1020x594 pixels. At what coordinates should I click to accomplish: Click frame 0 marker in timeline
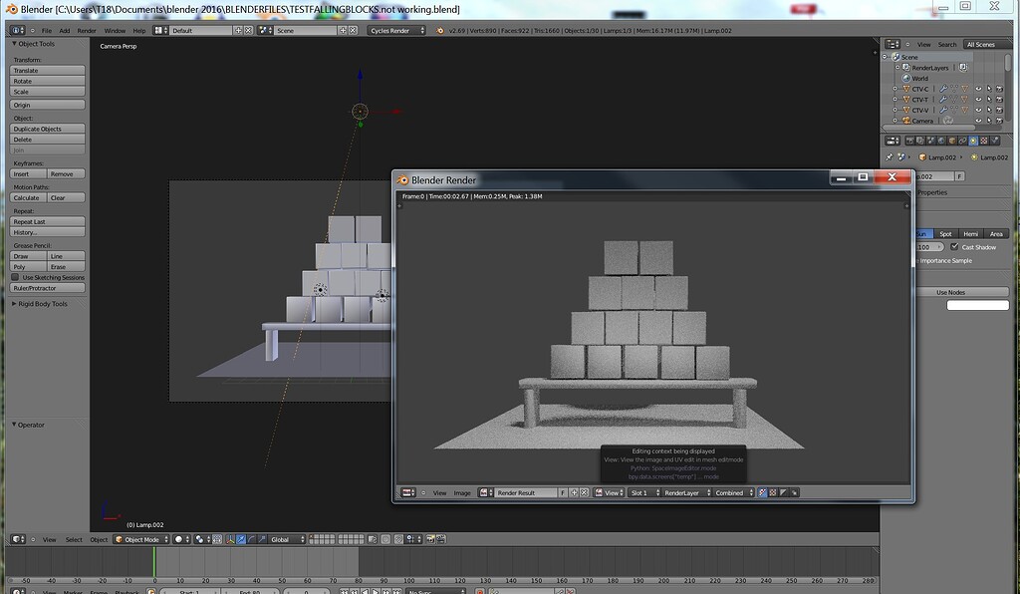[154, 562]
